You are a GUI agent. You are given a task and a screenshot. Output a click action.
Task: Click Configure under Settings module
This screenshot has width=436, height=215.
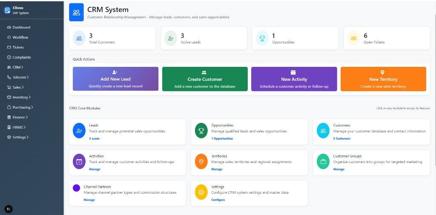(x=218, y=200)
